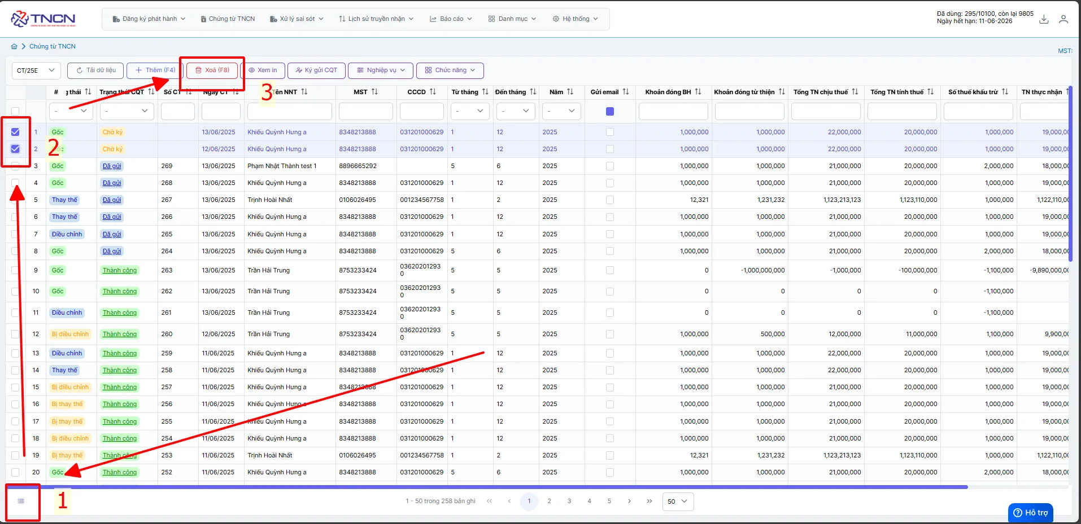Open the Năm filter dropdown
This screenshot has width=1081, height=524.
tap(561, 111)
